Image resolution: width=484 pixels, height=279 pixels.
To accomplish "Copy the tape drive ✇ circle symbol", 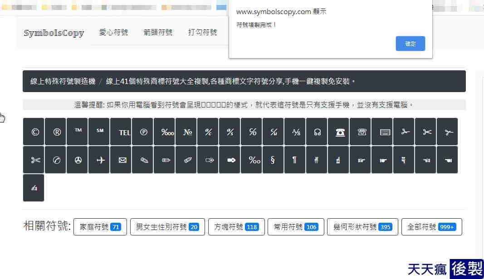I will pyautogui.click(x=77, y=160).
